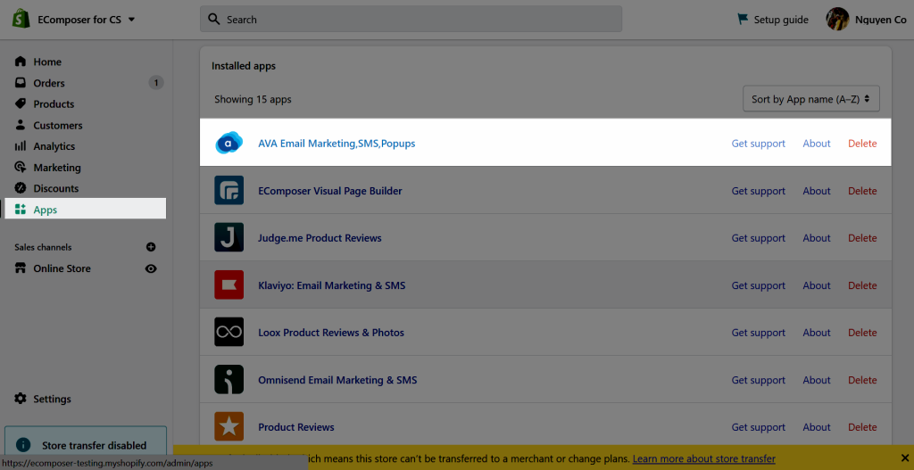
Task: Click the Omnisend app icon
Action: (x=229, y=380)
